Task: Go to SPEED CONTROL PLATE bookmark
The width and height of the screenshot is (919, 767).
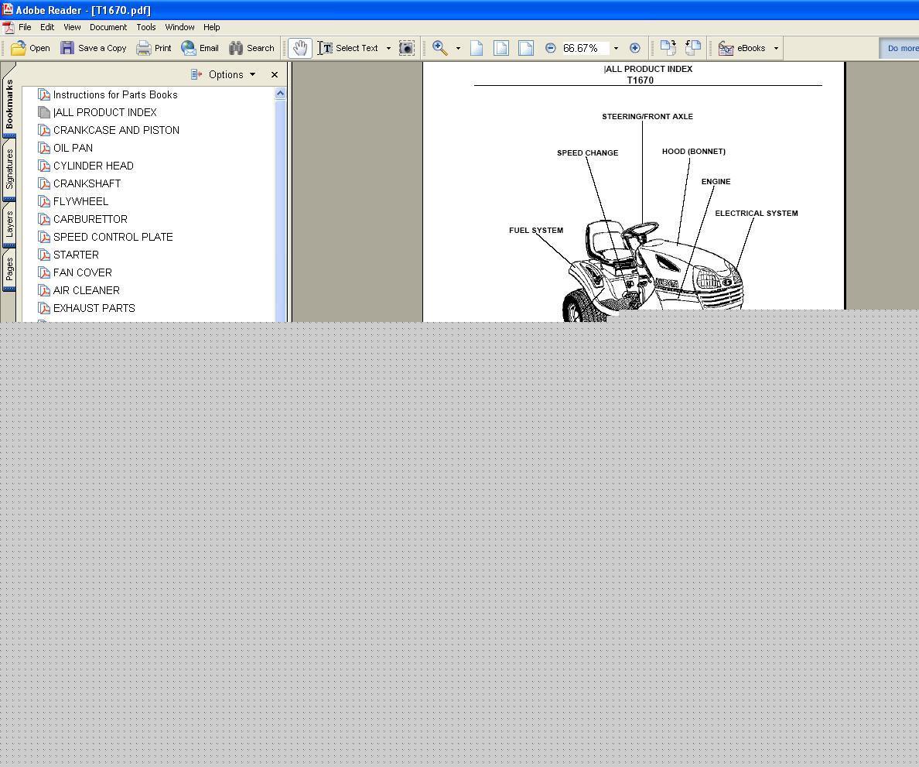Action: (112, 237)
